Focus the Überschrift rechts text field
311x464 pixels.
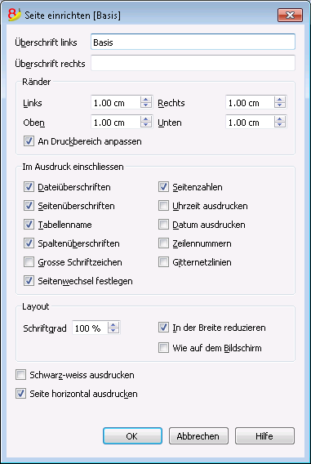(193, 63)
